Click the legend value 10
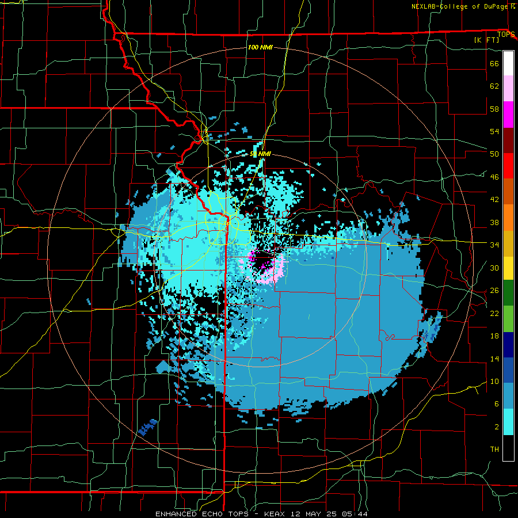Viewport: 518px width, 518px height. pyautogui.click(x=494, y=381)
